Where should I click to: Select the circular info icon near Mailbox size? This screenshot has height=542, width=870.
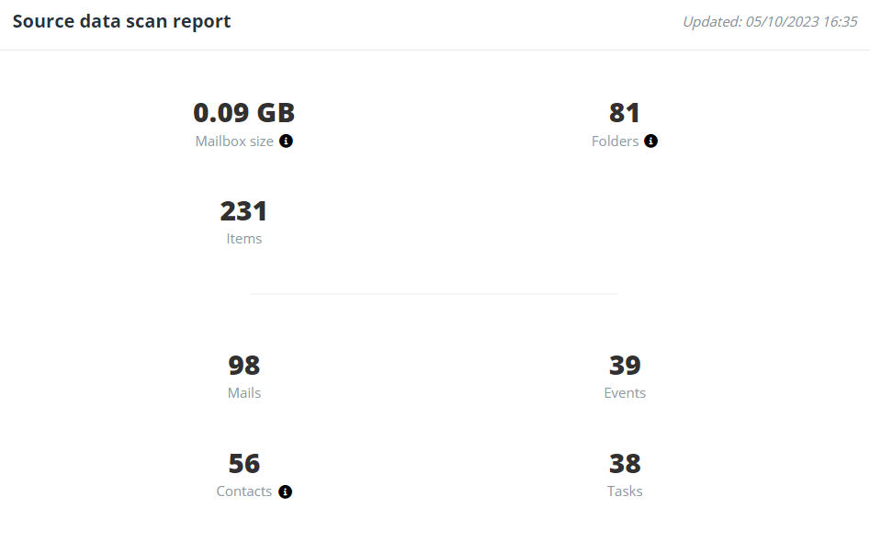[x=286, y=141]
